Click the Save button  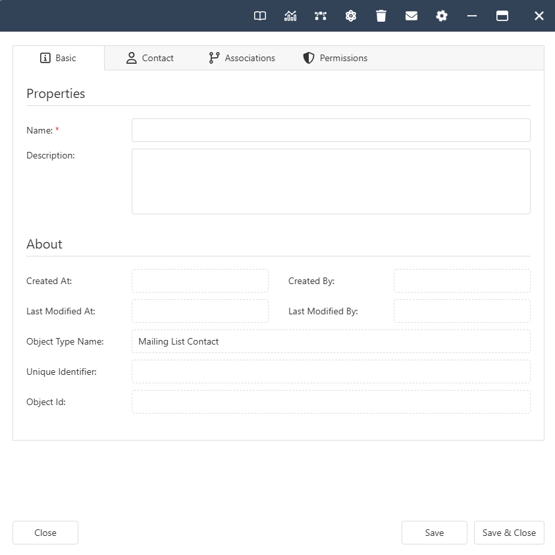(434, 533)
